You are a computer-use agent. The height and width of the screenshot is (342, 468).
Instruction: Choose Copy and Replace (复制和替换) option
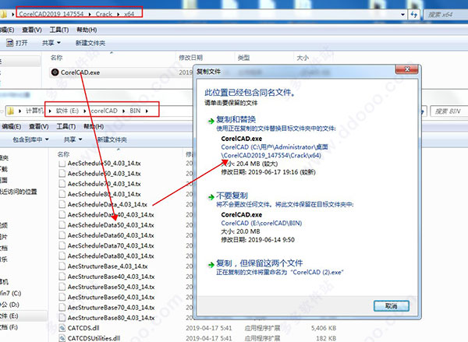pyautogui.click(x=236, y=119)
